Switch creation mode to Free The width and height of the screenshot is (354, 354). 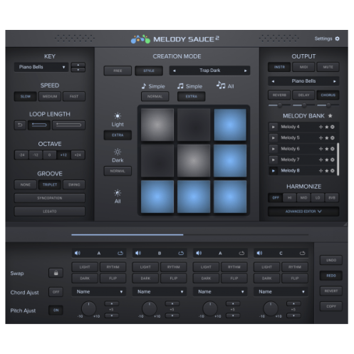coord(118,71)
